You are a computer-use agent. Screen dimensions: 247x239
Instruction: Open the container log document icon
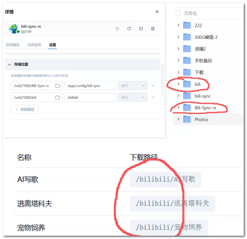click(153, 29)
